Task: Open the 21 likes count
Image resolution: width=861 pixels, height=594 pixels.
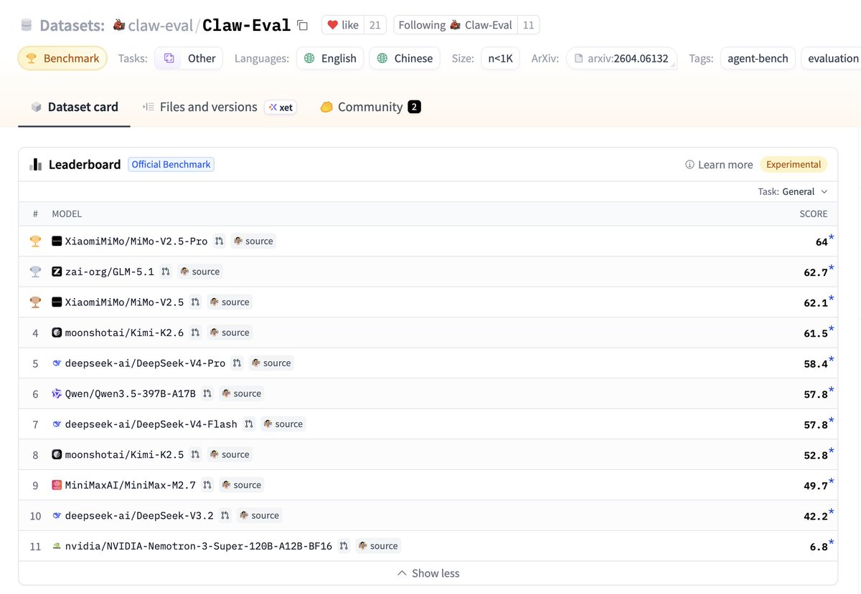Action: [x=375, y=25]
